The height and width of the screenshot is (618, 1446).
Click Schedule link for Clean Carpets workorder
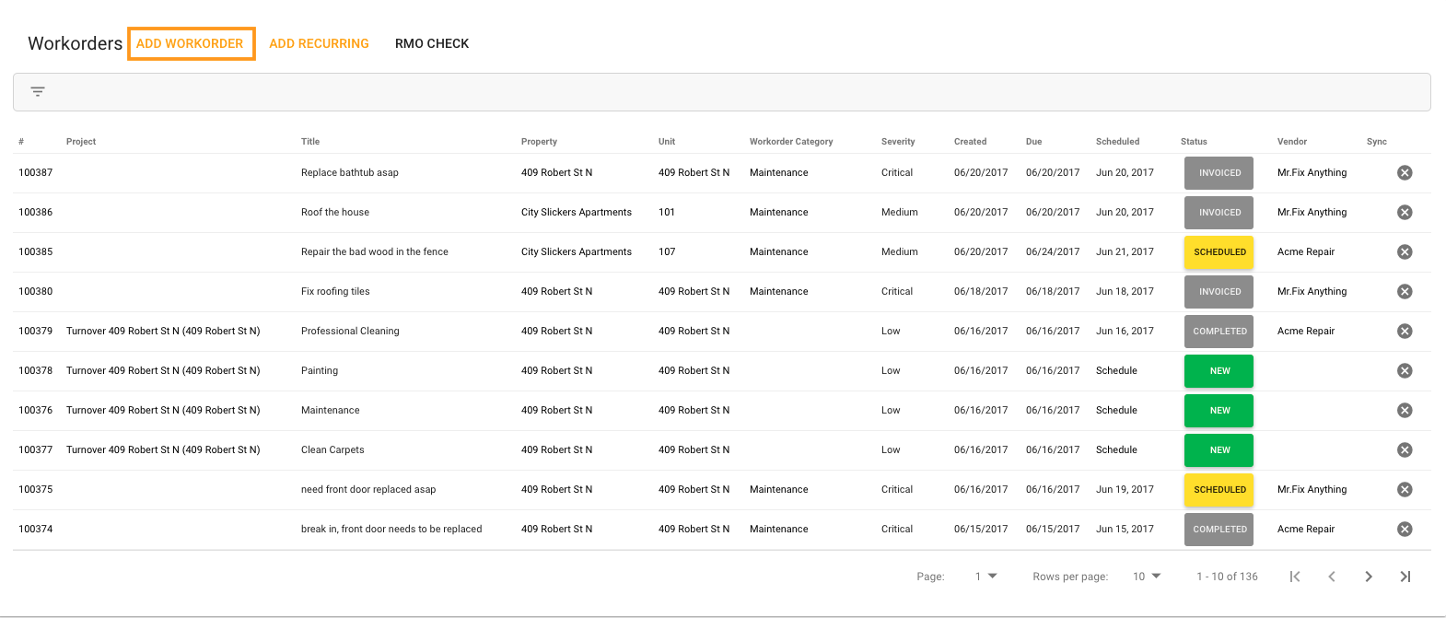click(x=1116, y=449)
